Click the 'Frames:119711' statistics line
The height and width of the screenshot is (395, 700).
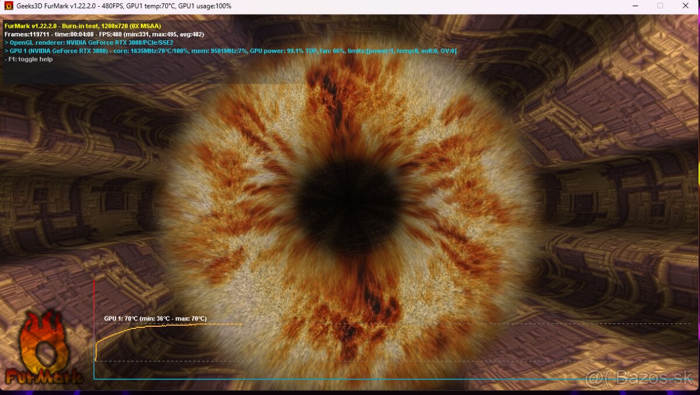pyautogui.click(x=104, y=34)
